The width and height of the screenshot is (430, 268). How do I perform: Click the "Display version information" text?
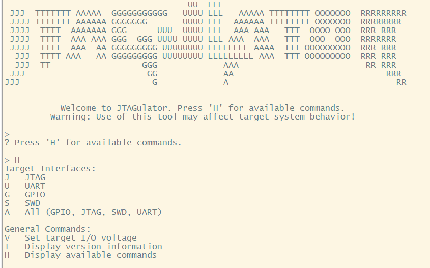point(93,247)
